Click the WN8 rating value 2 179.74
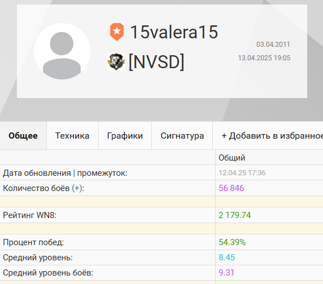The width and height of the screenshot is (323, 284). pos(235,215)
